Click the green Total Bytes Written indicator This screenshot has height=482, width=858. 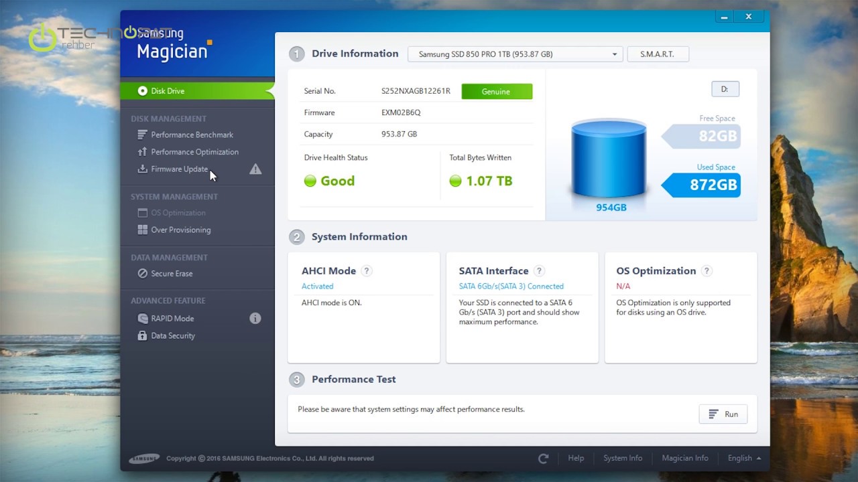click(455, 181)
